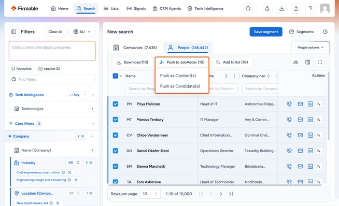Open Rows per page dropdown
The image size is (339, 206).
(x=150, y=194)
